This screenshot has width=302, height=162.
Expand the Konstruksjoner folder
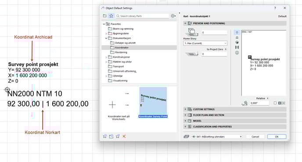pyautogui.click(x=106, y=57)
